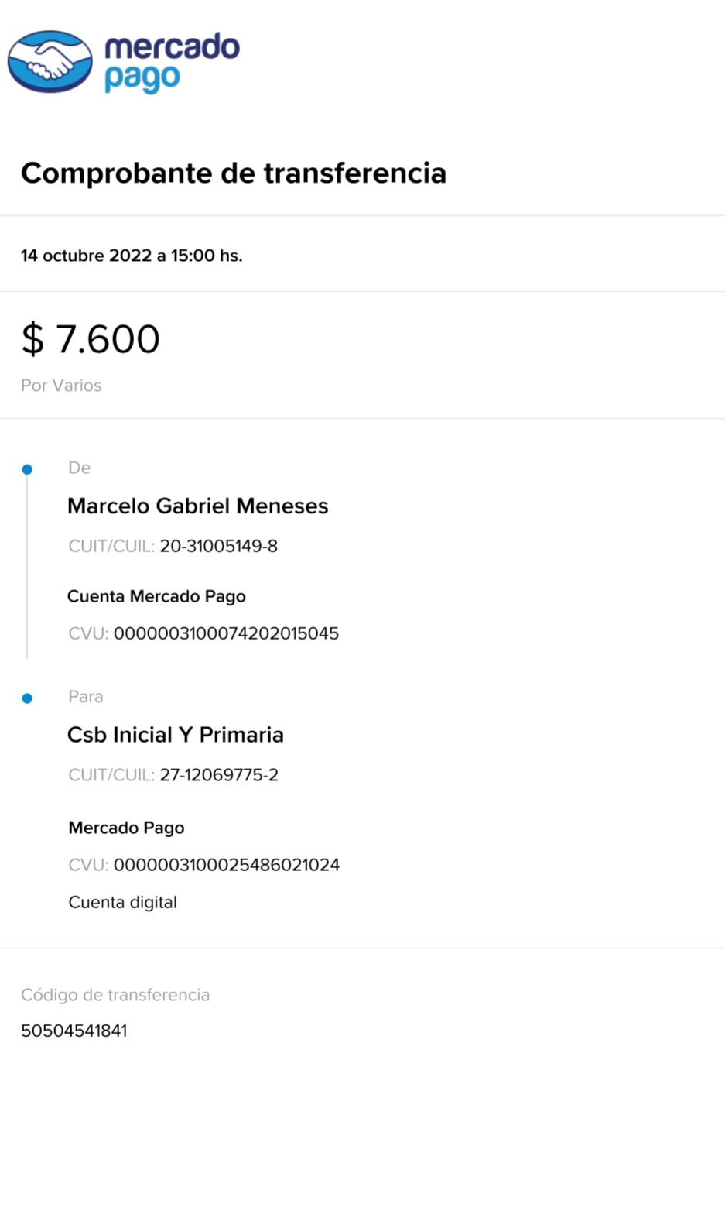Click the Cuenta Mercado Pago label
This screenshot has width=725, height=1228.
[156, 596]
